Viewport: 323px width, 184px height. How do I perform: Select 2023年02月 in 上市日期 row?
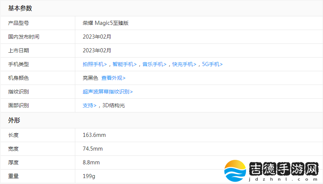tap(97, 50)
